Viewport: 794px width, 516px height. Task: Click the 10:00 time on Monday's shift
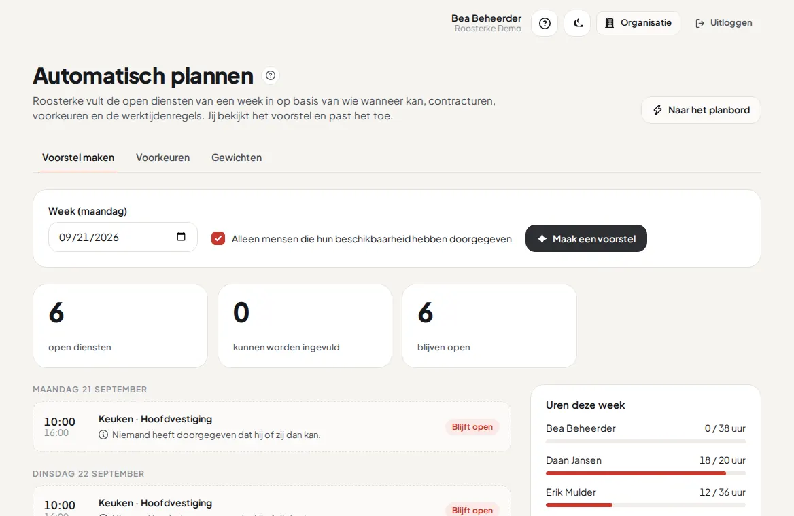pyautogui.click(x=60, y=422)
